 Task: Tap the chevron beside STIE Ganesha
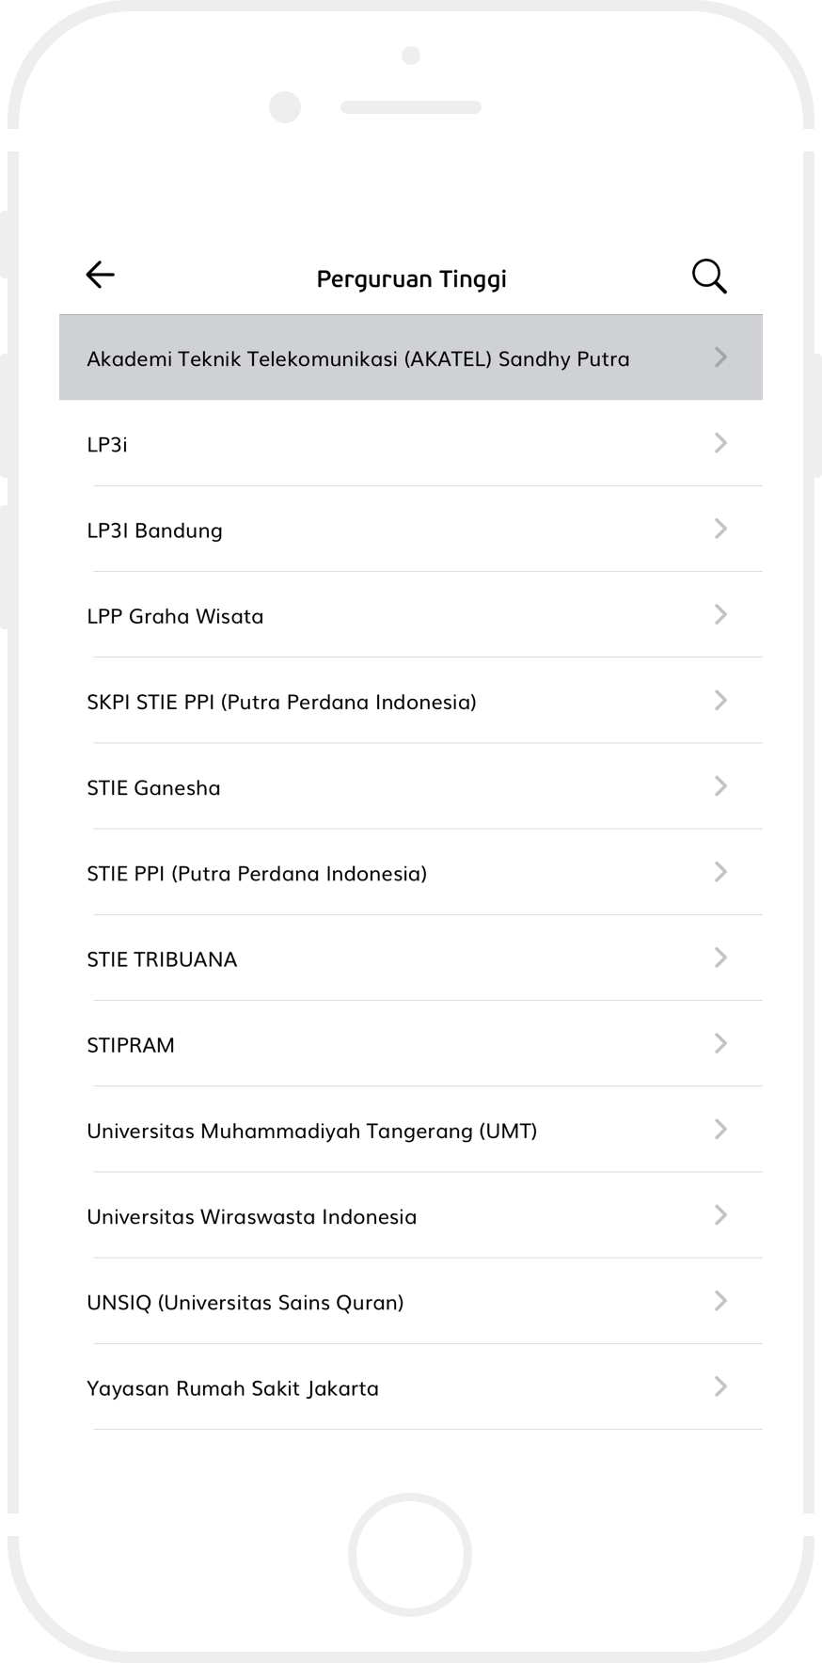pyautogui.click(x=720, y=786)
